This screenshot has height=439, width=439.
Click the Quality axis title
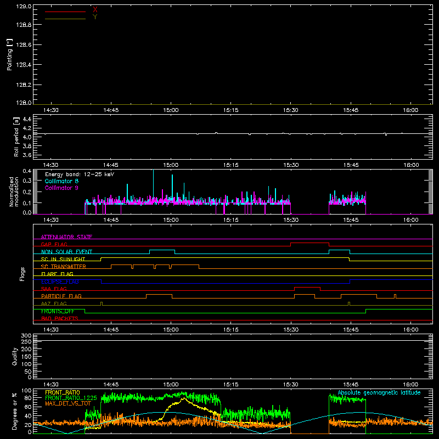[15, 356]
